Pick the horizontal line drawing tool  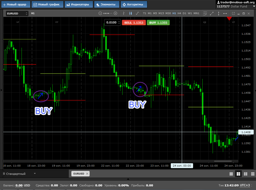click(x=225, y=13)
